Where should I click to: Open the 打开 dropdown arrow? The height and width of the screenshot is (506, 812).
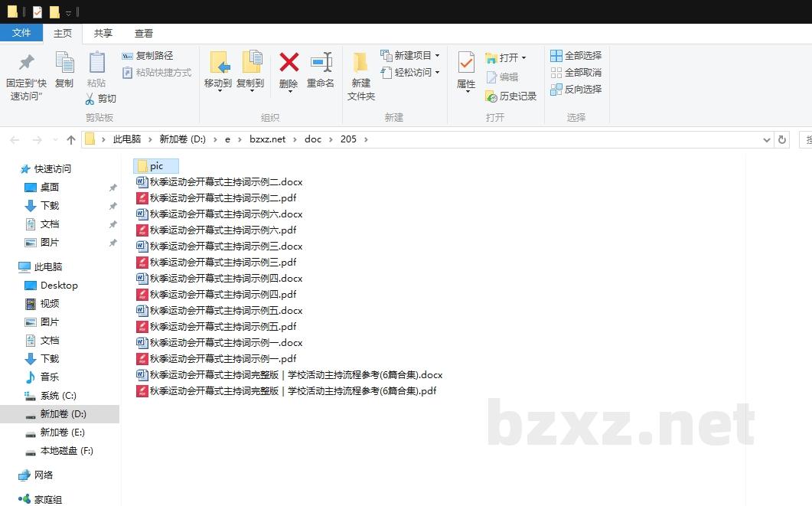523,57
